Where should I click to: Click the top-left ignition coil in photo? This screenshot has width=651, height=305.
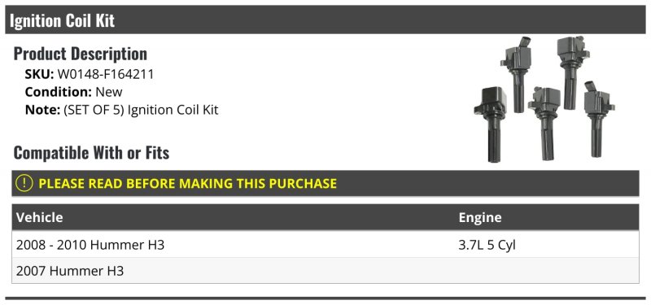[x=517, y=75]
